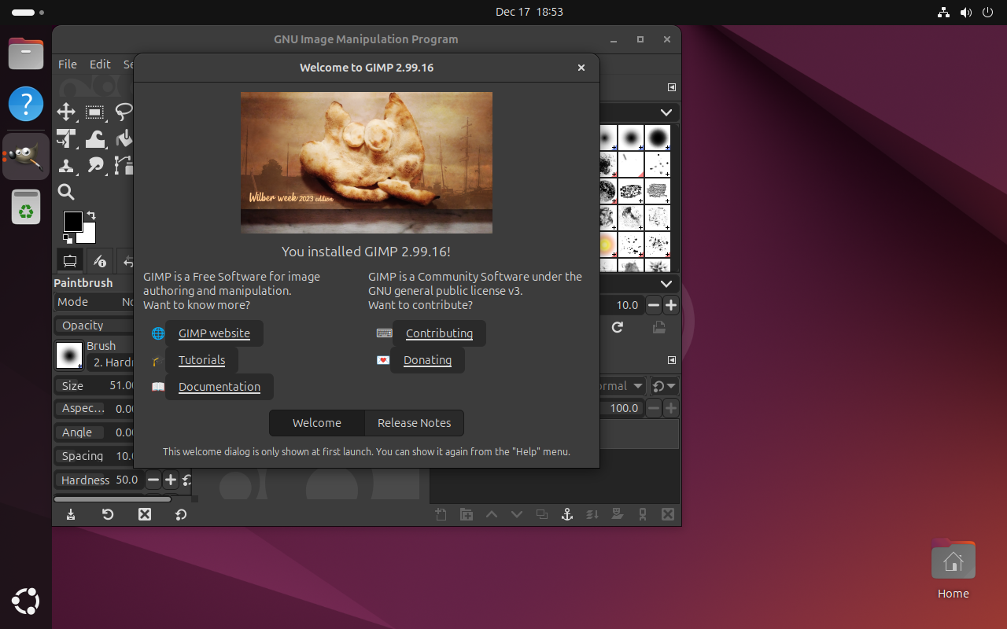The width and height of the screenshot is (1007, 629).
Task: Activate the Bucket Fill tool
Action: tap(124, 139)
